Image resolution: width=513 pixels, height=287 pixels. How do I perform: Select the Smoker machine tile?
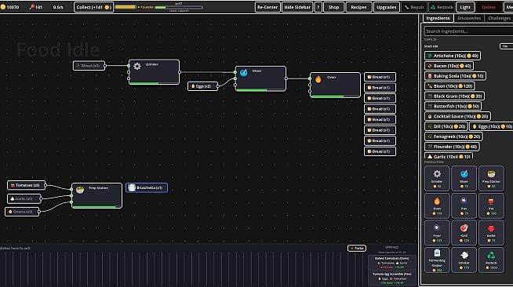pyautogui.click(x=464, y=260)
